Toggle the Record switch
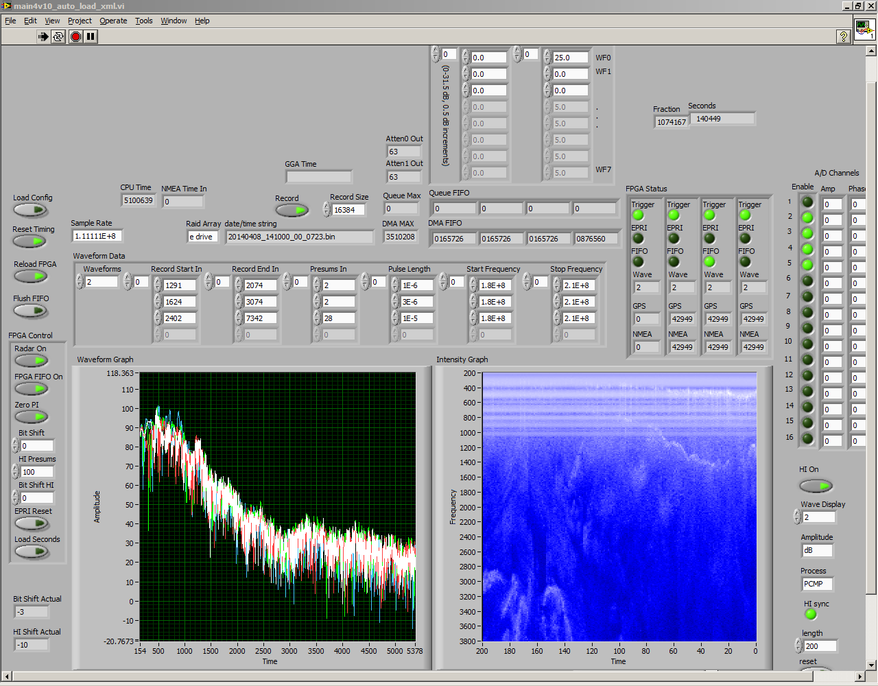The height and width of the screenshot is (686, 878). [x=292, y=211]
